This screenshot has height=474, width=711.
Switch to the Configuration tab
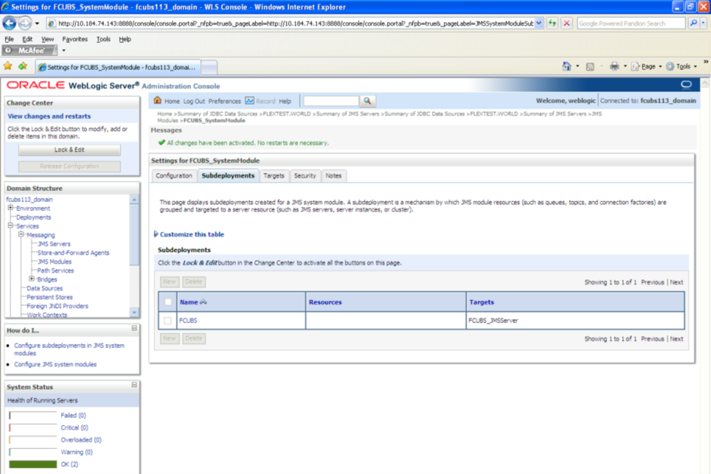(174, 176)
